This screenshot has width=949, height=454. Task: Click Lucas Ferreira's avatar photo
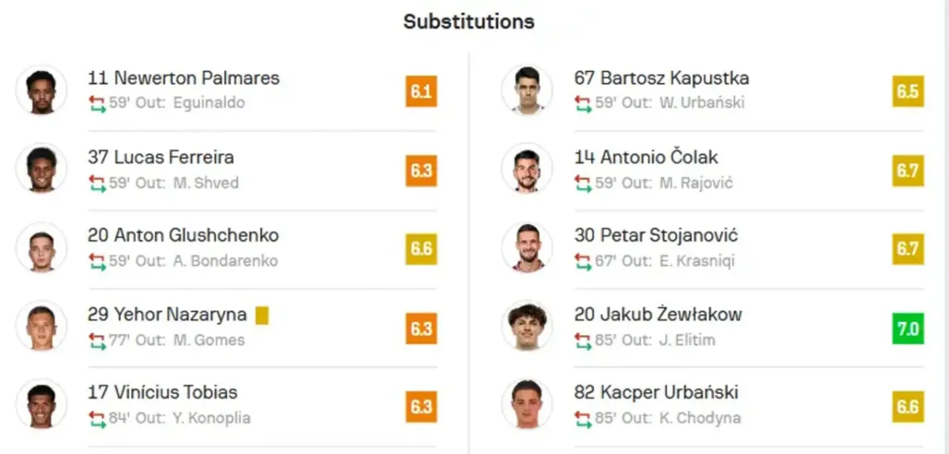click(41, 168)
